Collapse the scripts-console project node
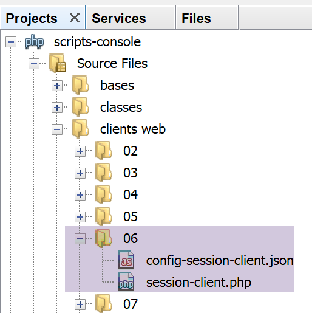This screenshot has width=312, height=313. (x=11, y=42)
